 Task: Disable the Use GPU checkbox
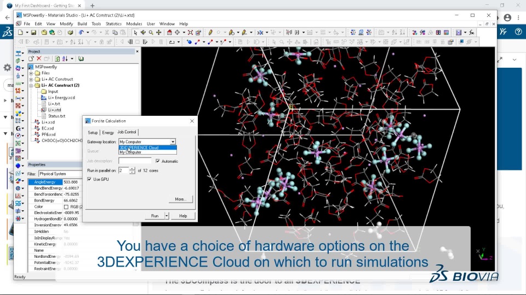tap(89, 179)
